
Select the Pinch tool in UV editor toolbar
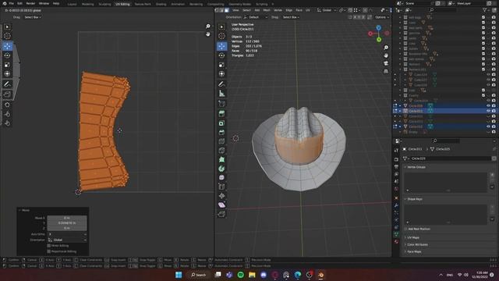7,123
